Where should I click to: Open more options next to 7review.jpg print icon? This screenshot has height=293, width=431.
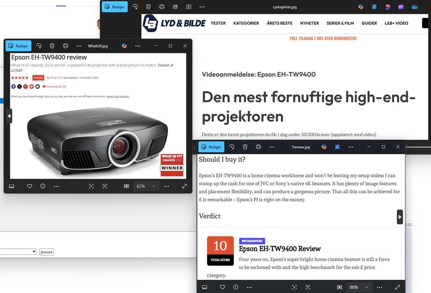click(x=272, y=147)
